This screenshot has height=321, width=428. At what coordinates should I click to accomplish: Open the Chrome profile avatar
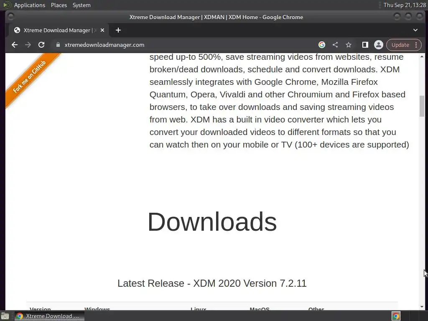pyautogui.click(x=379, y=45)
